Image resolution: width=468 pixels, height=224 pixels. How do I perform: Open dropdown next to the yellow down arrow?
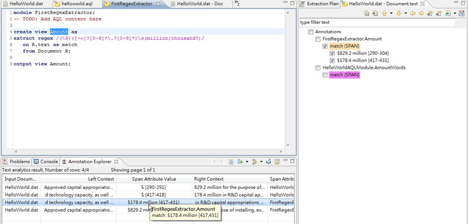[405, 13]
